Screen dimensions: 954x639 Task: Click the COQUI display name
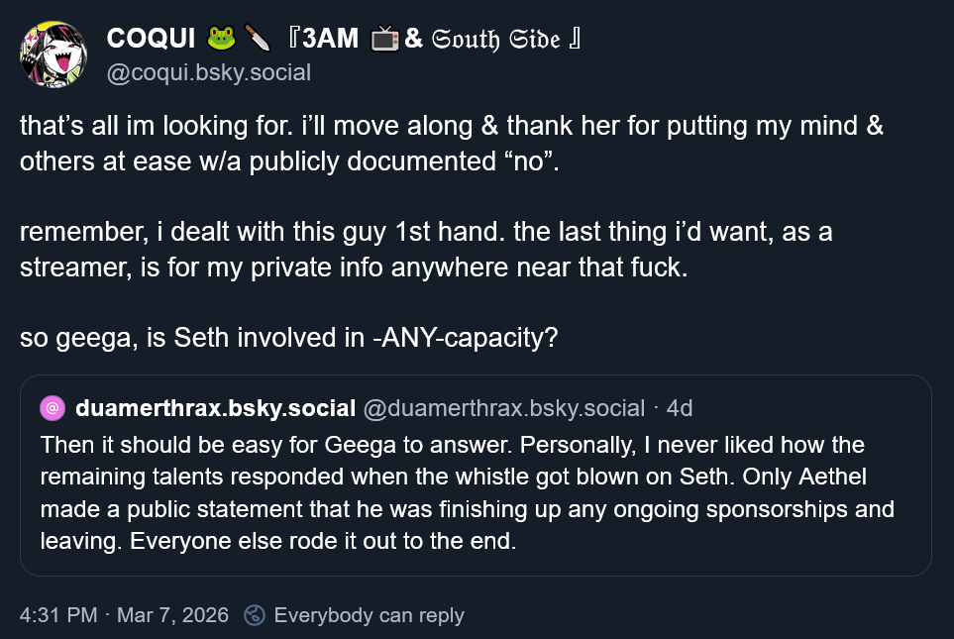[151, 39]
